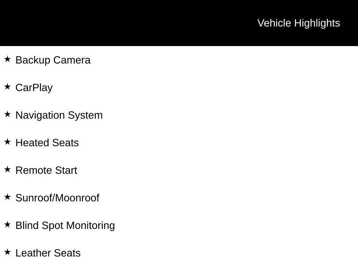
Task: Select the star bullet before Navigation System
Action: coord(7,114)
